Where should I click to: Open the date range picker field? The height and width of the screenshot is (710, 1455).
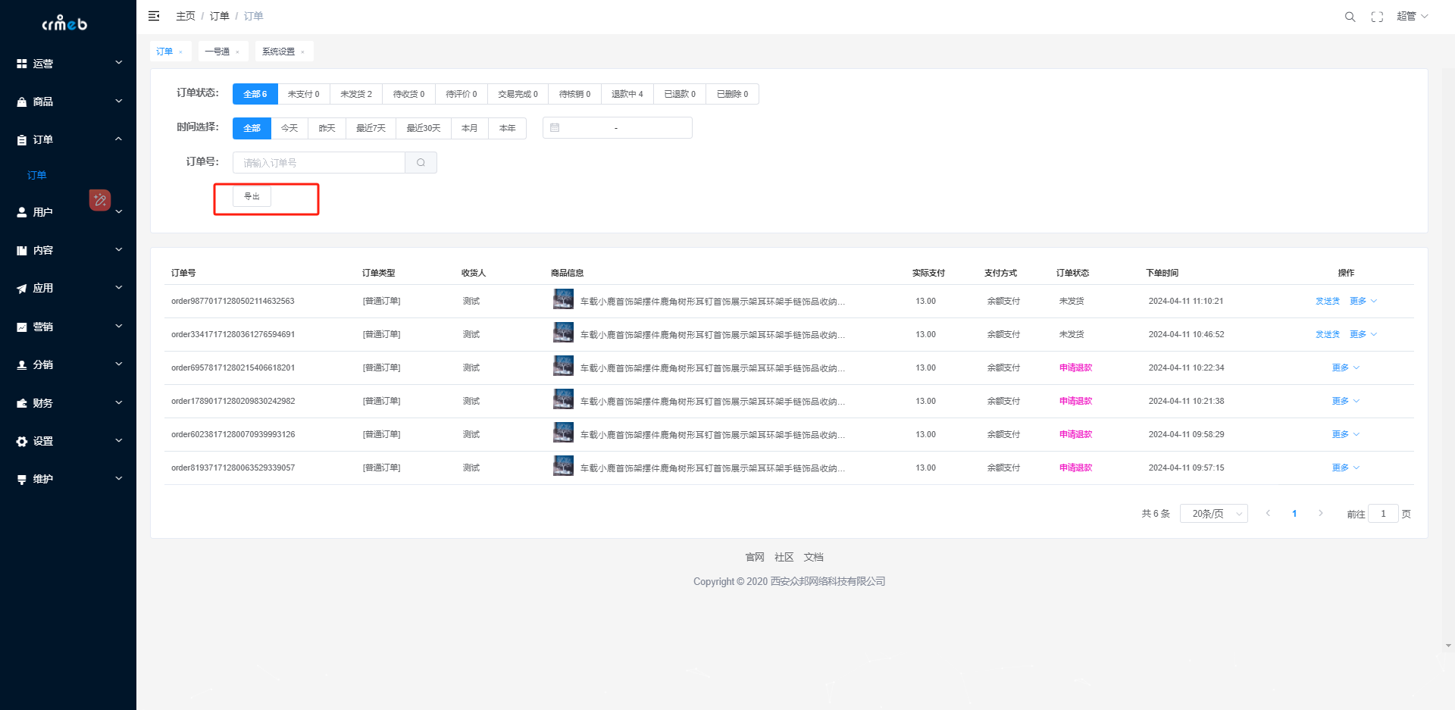tap(618, 128)
